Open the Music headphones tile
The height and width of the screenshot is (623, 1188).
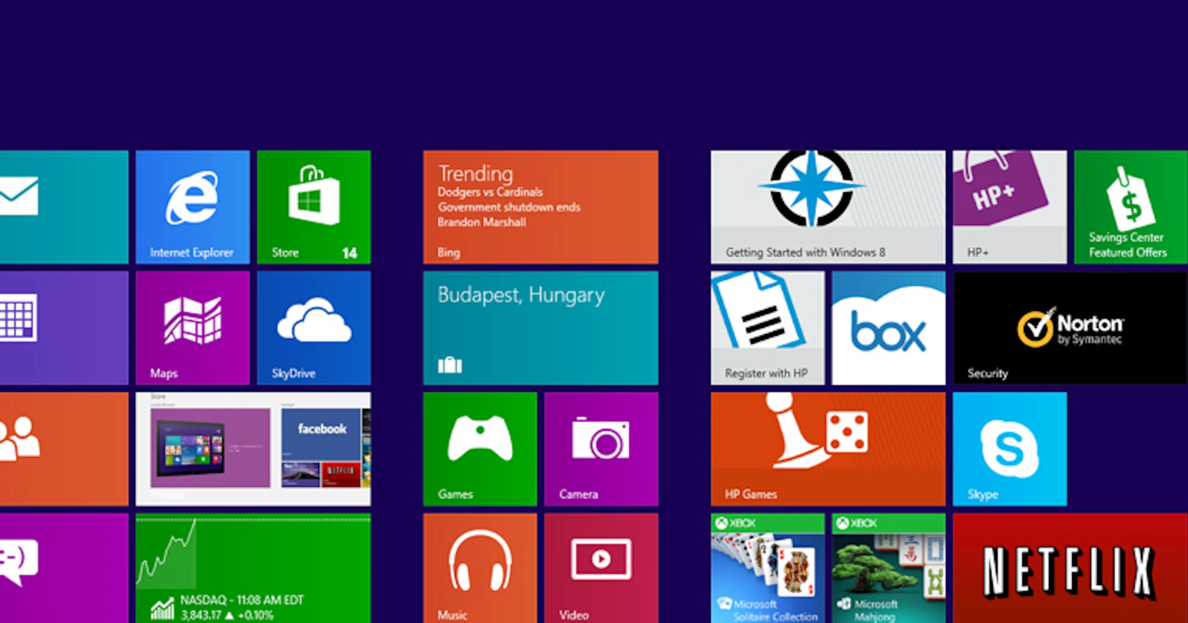480,568
